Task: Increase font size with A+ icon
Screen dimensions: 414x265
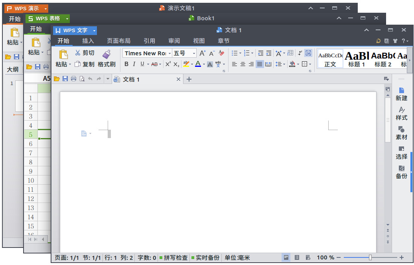Action: [x=203, y=53]
